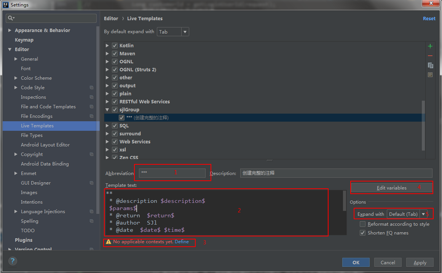The height and width of the screenshot is (273, 442).
Task: Open the Expand with Default (Tab) dropdown
Action: [x=423, y=214]
